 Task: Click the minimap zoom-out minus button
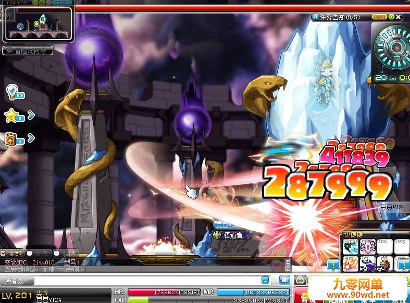[36, 3]
